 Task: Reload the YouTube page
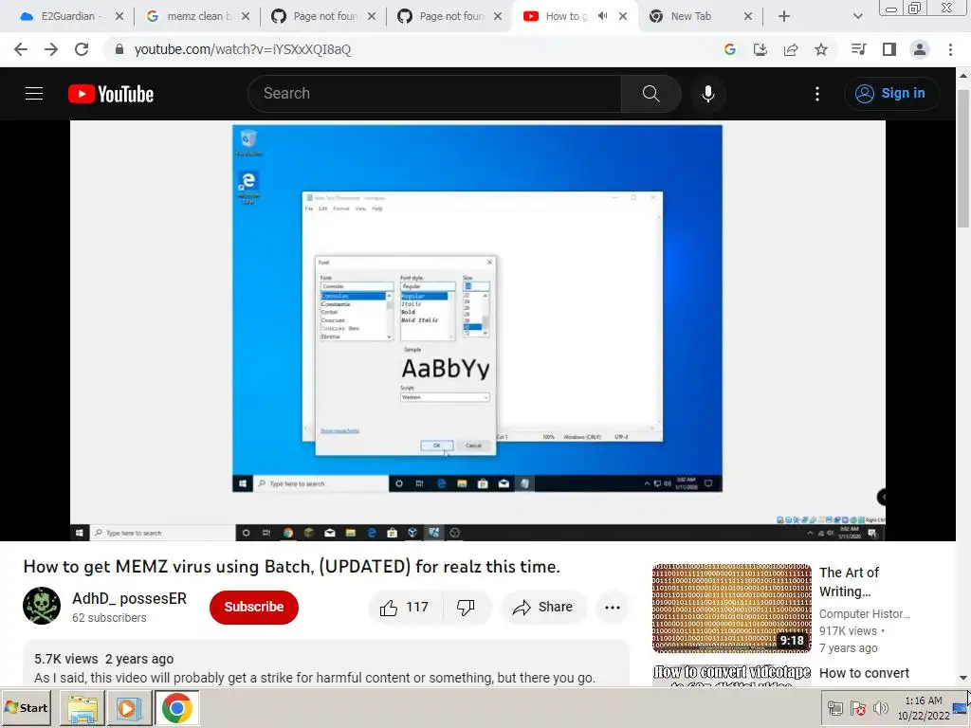[x=82, y=49]
